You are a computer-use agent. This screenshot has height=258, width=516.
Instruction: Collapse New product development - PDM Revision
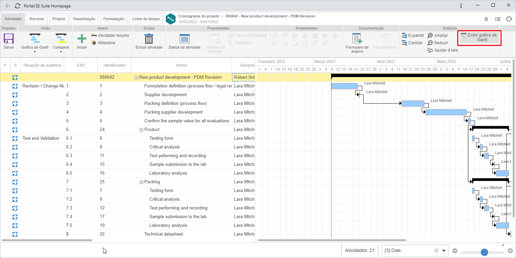coord(136,77)
